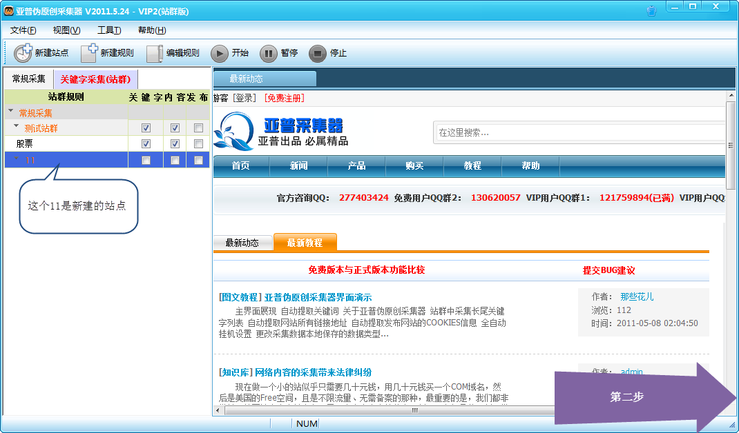Open author 那些花儿 profile link
The image size is (739, 433).
click(637, 297)
